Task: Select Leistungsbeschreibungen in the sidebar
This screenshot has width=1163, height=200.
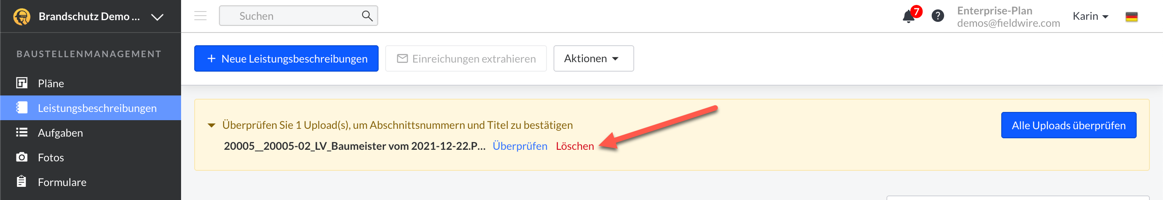Action: pyautogui.click(x=97, y=108)
